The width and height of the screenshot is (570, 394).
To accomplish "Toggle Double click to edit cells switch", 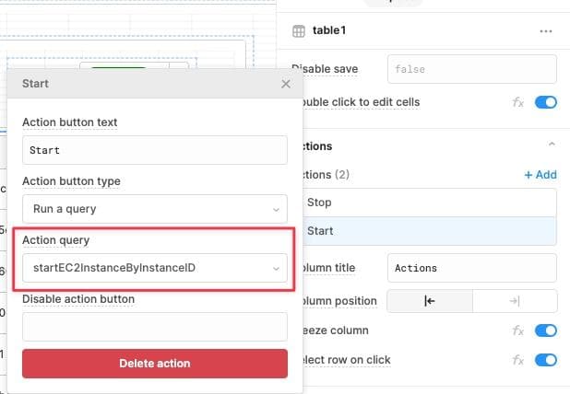I will [546, 101].
